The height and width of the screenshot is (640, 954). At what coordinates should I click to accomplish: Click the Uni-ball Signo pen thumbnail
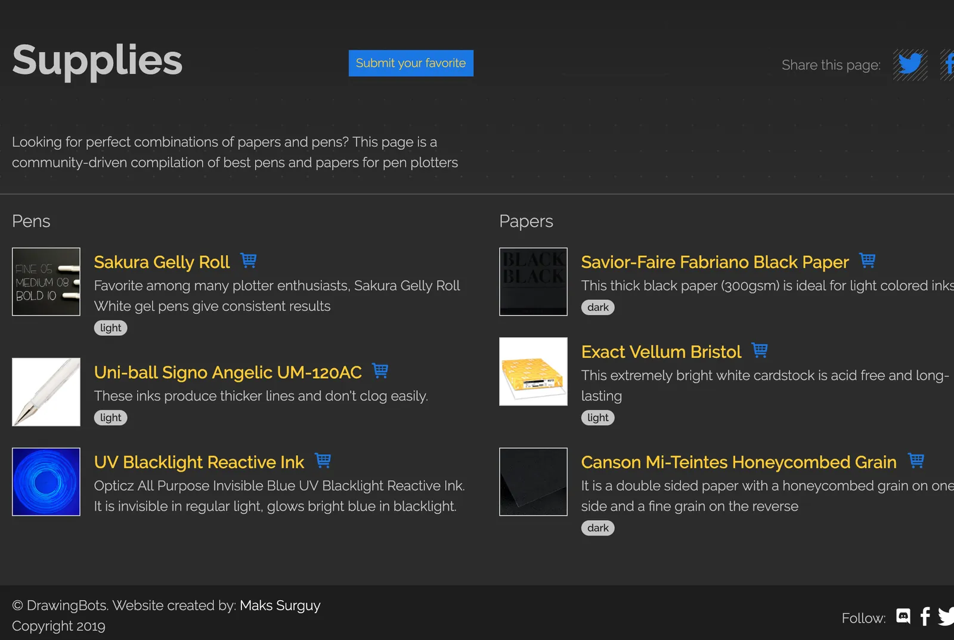pos(46,392)
